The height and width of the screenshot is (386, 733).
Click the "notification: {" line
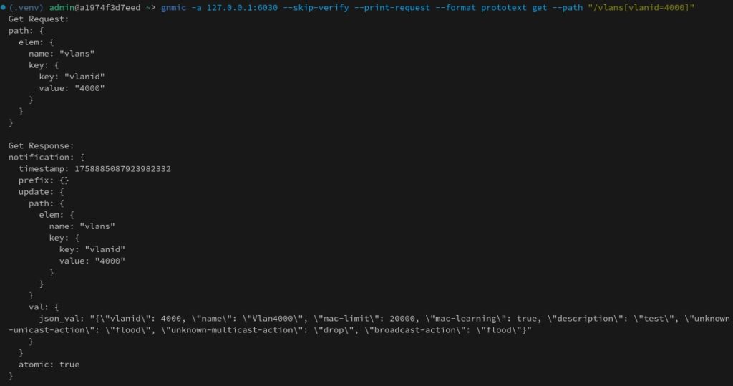point(47,157)
